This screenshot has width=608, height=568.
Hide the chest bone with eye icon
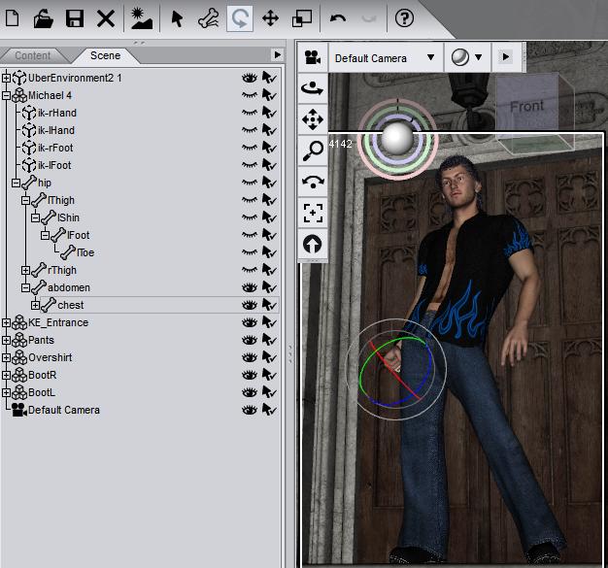tap(250, 305)
